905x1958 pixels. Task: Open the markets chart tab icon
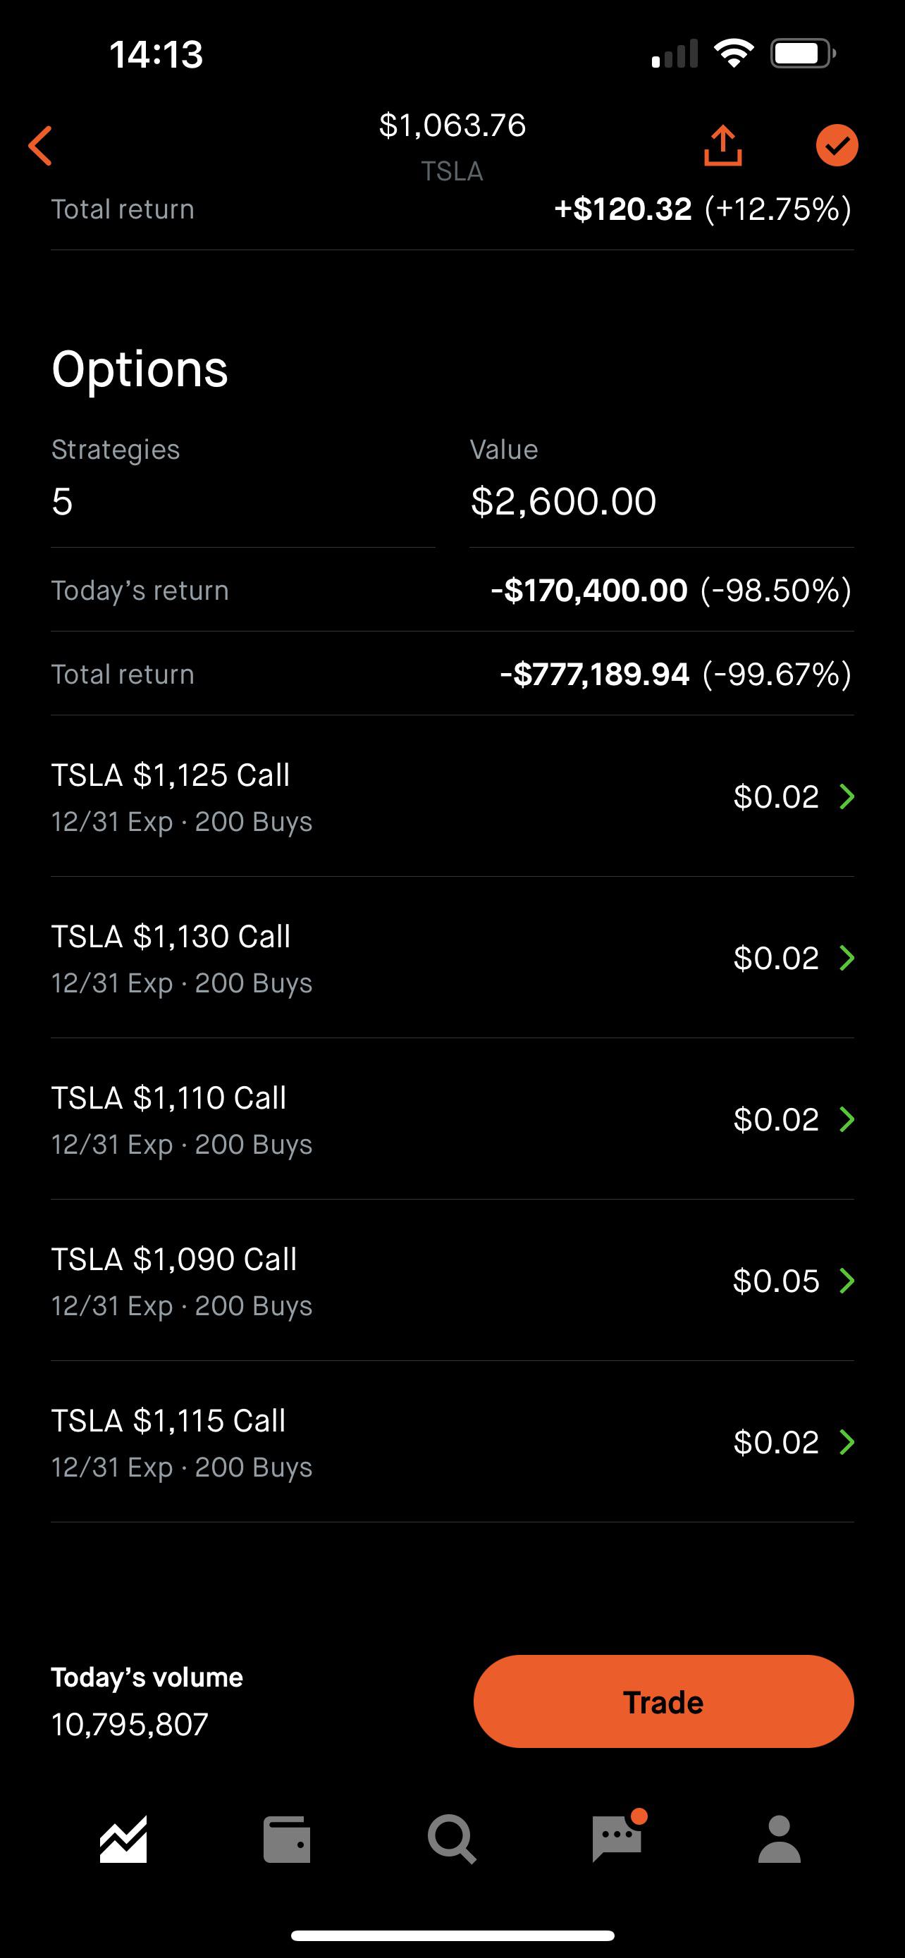pos(123,1840)
